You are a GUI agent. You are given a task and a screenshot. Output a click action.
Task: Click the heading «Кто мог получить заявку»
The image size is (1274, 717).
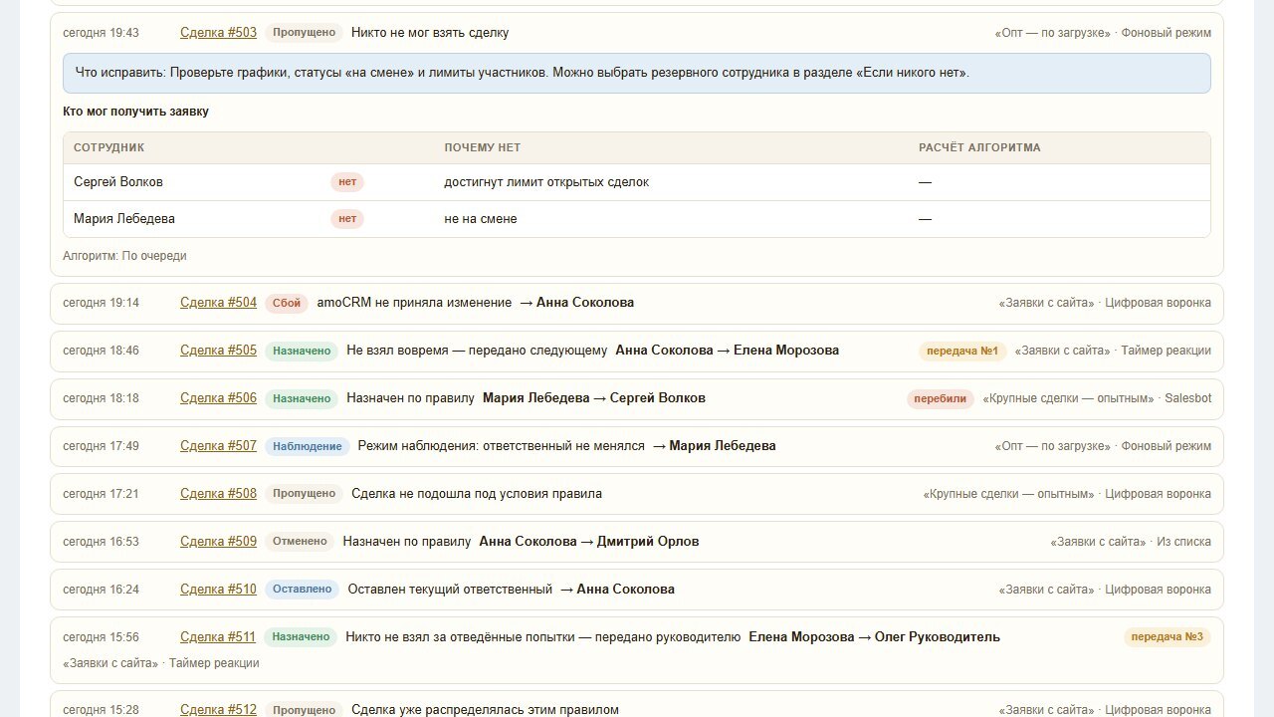(135, 112)
